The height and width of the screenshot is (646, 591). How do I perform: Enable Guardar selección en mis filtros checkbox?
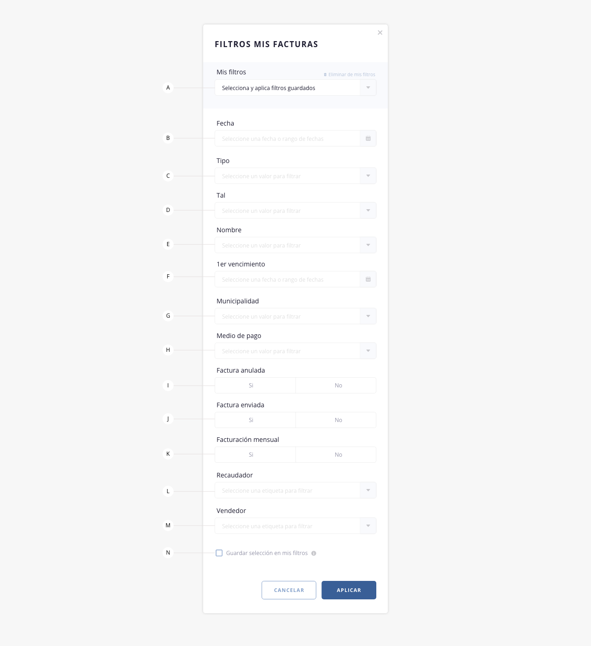[219, 553]
